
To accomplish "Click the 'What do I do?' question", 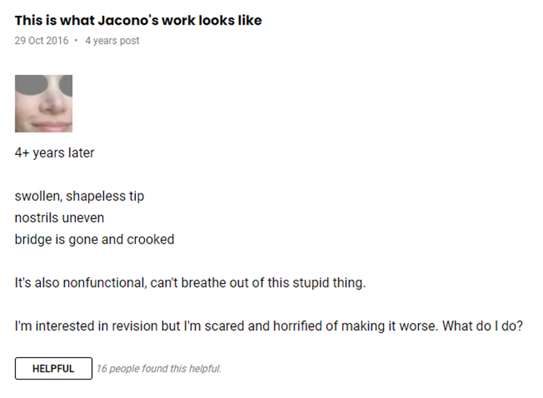I will (x=482, y=326).
